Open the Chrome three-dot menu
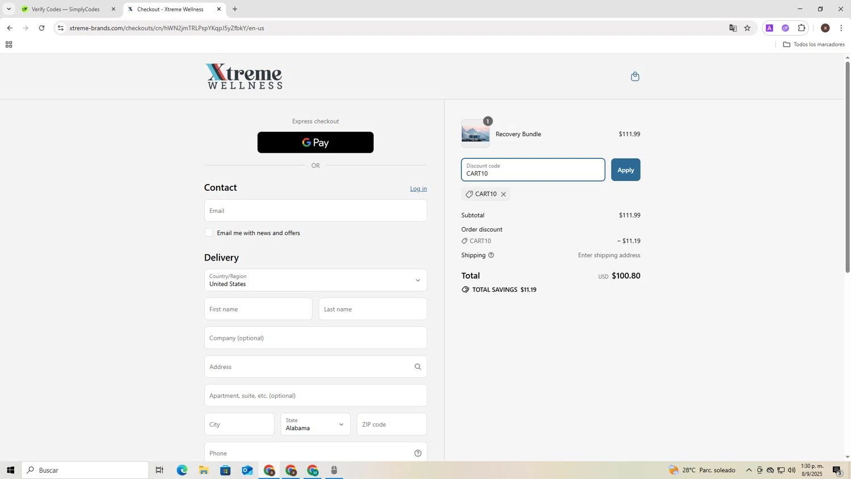 point(841,28)
